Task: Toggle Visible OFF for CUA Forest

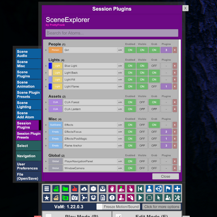Action: pos(142,102)
